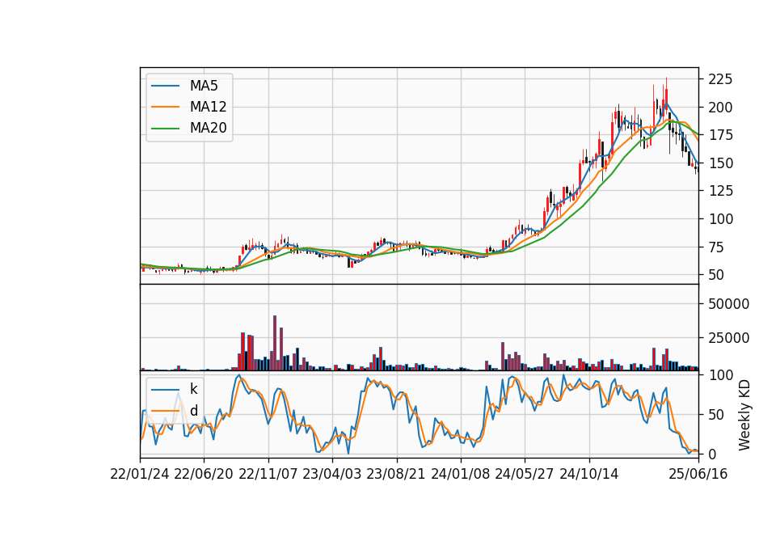Click the Weekly KD axis title
776x558 pixels.
pos(744,416)
